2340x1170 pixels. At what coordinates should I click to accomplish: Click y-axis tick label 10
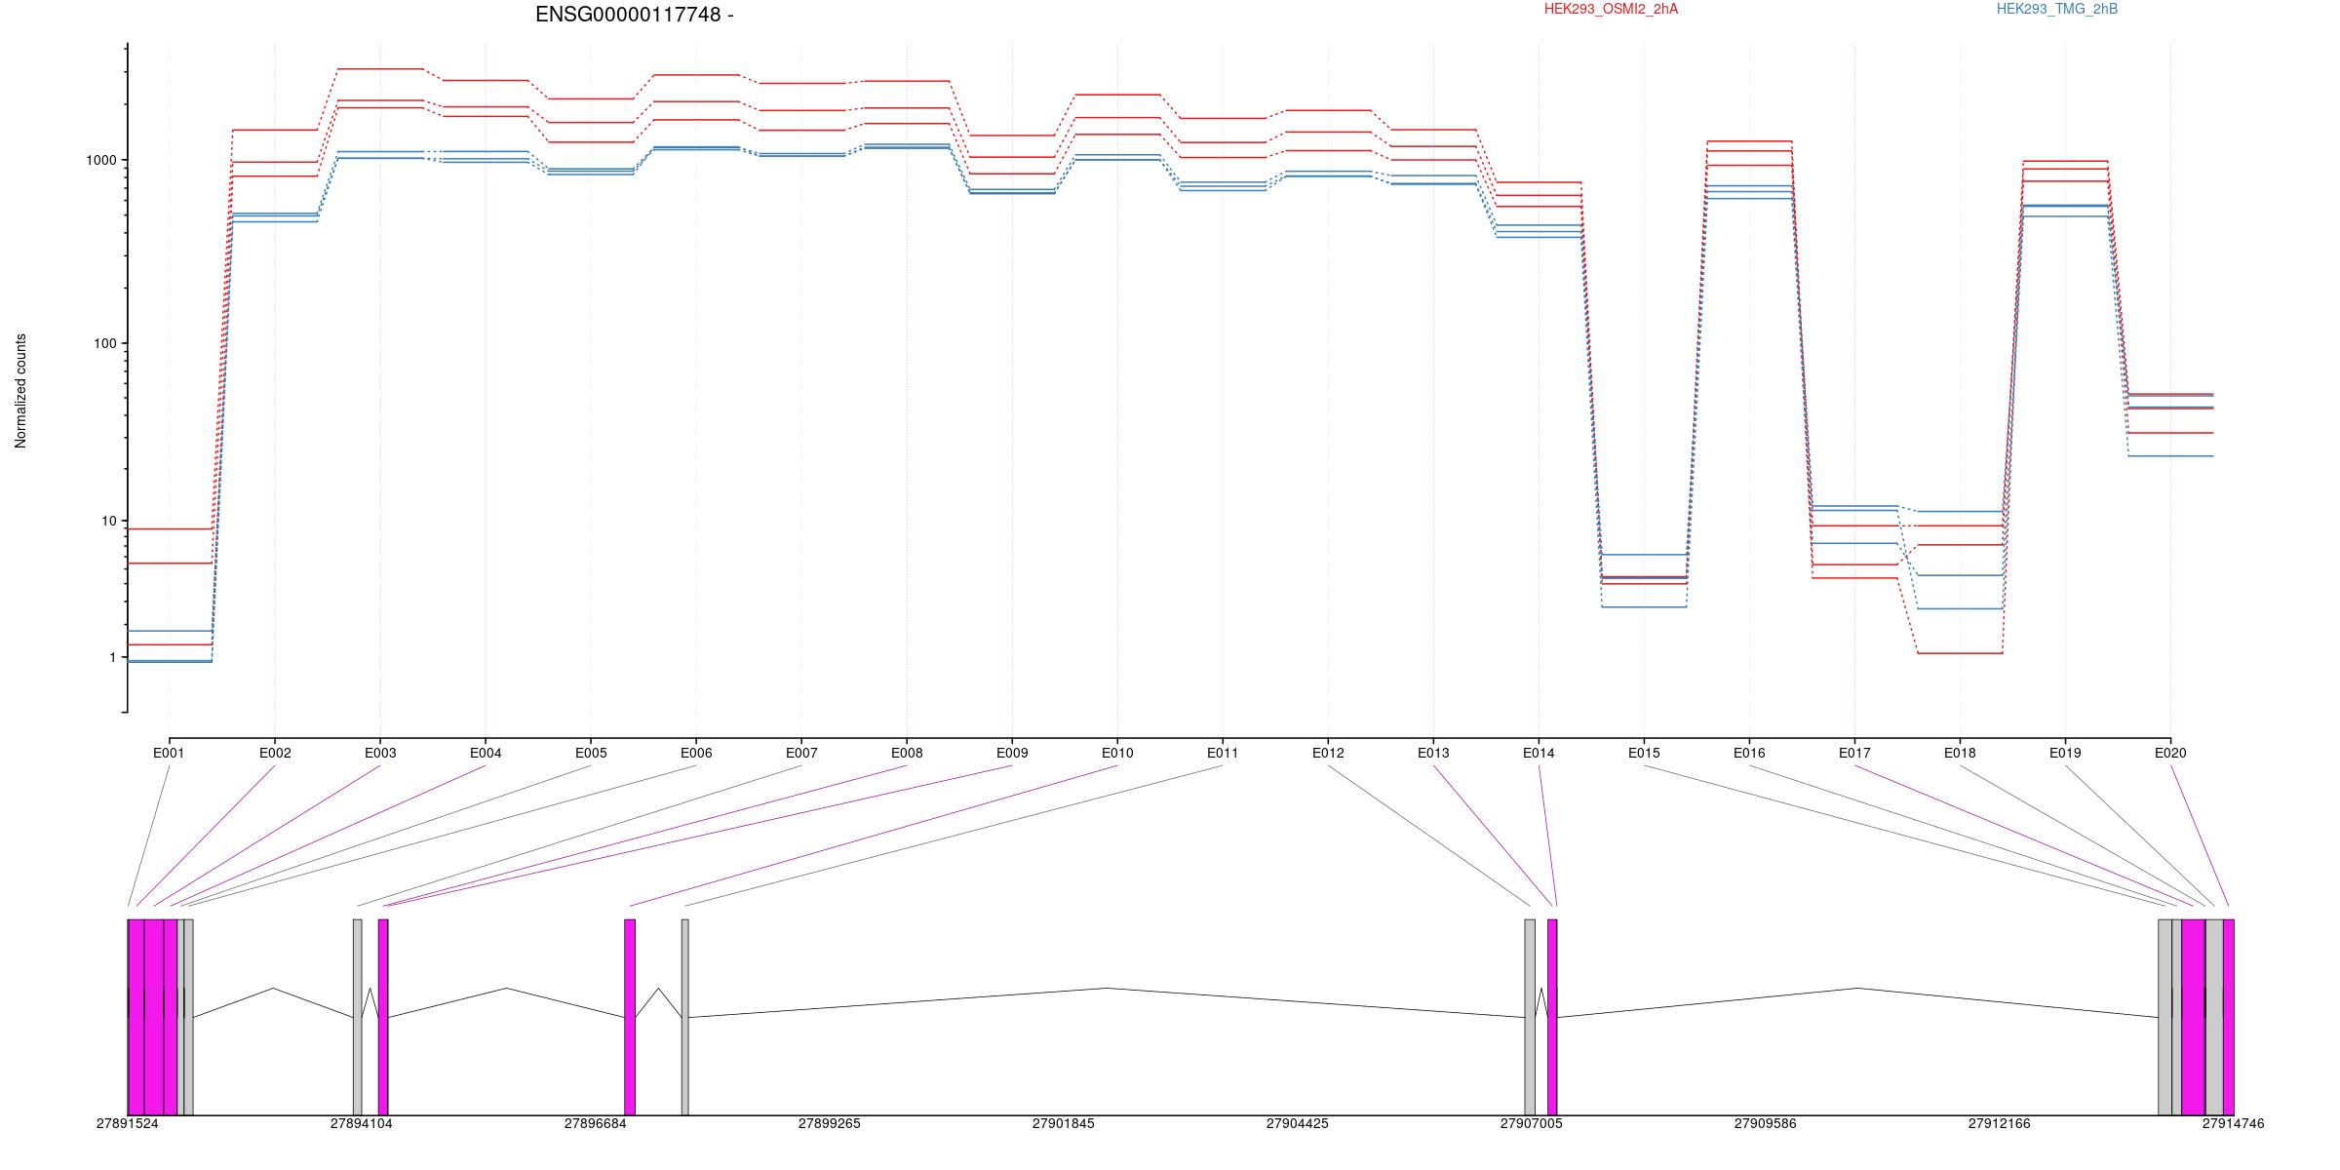click(x=108, y=521)
